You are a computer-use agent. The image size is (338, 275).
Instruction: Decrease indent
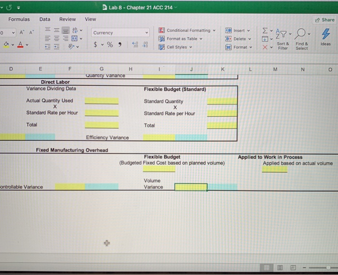(x=48, y=46)
